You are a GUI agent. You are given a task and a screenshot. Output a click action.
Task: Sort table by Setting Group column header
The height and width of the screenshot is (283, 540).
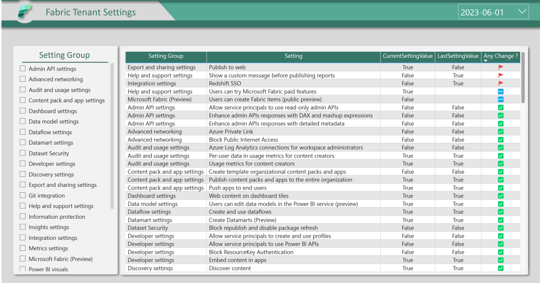[166, 56]
